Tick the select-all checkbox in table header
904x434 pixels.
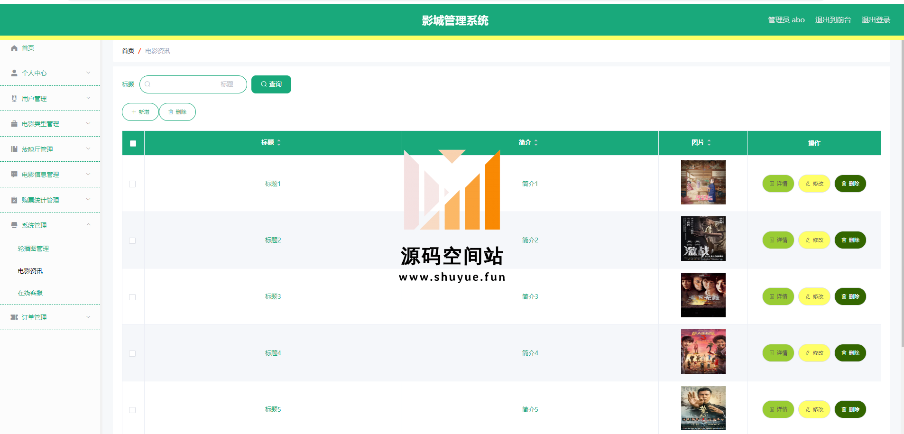click(x=133, y=143)
